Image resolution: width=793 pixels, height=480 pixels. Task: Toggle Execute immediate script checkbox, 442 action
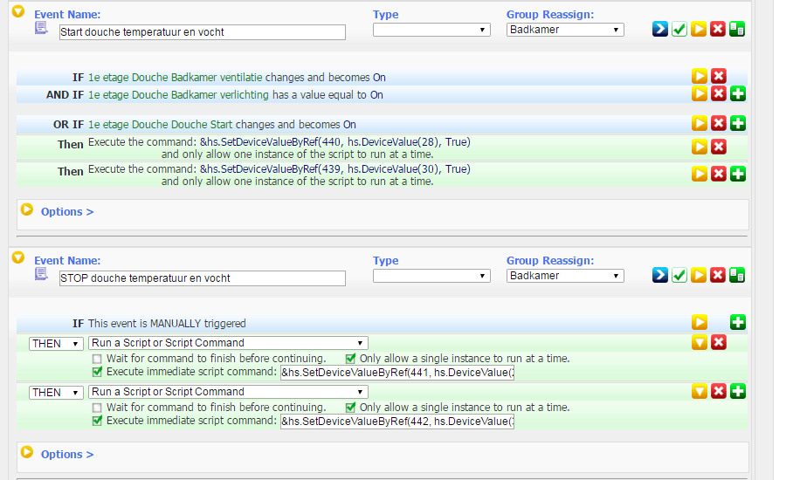pyautogui.click(x=97, y=421)
